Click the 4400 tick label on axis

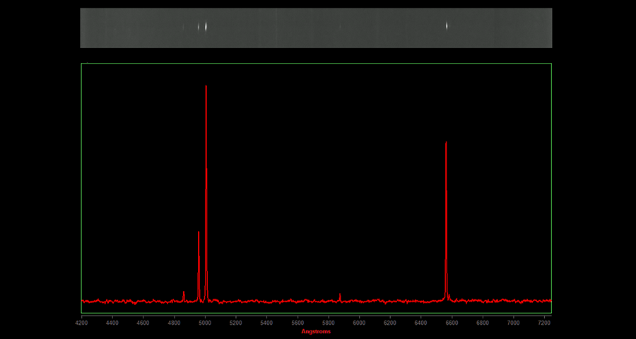click(x=112, y=323)
